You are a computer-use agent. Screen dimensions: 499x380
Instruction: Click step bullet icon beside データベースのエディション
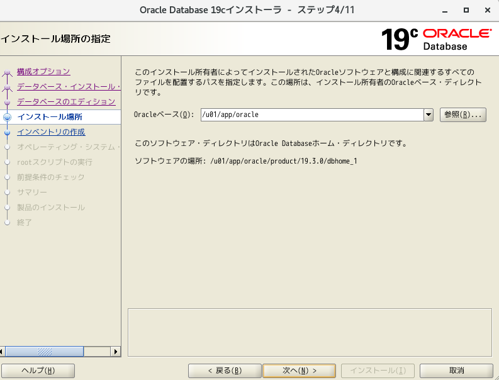[x=7, y=103]
